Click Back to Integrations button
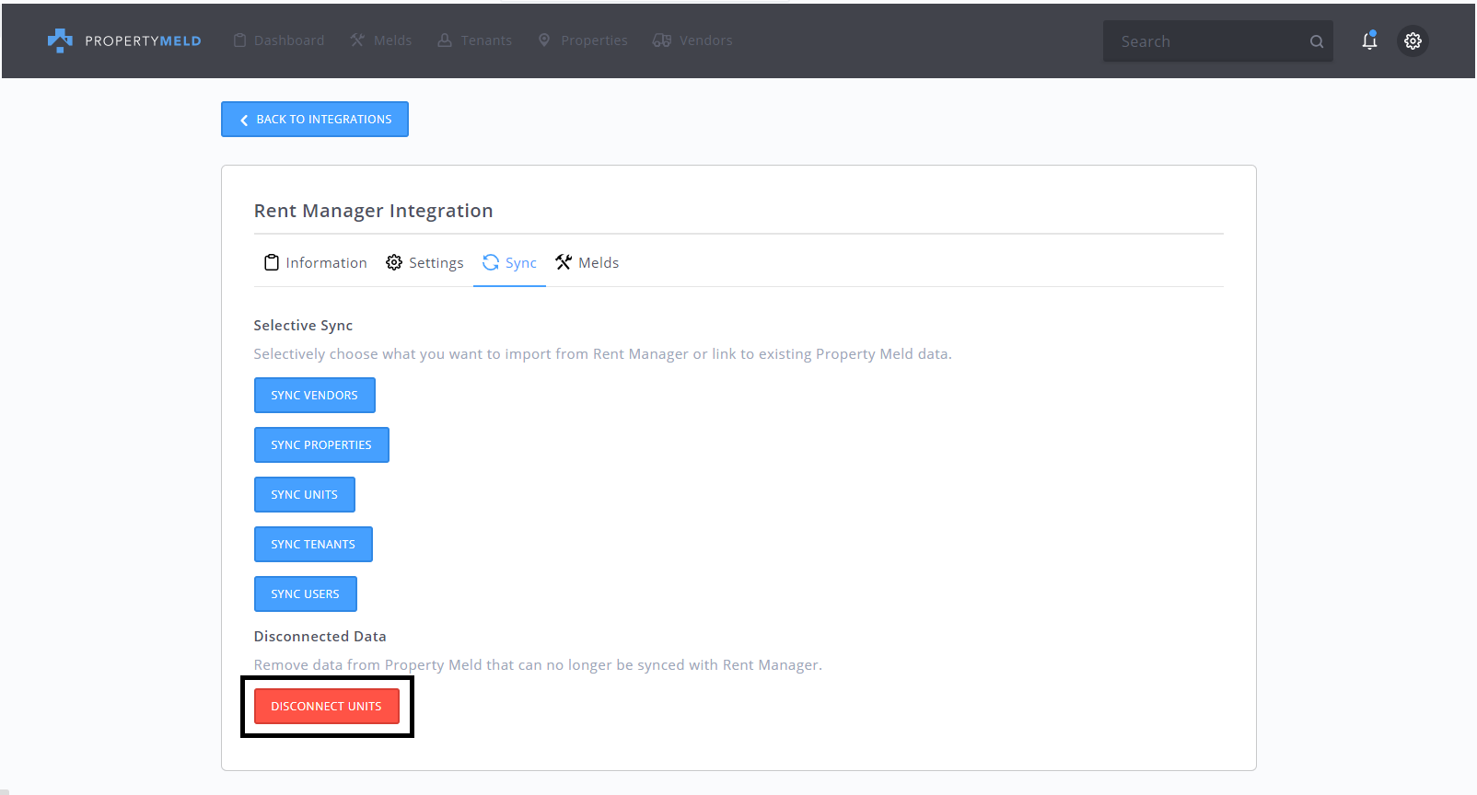The height and width of the screenshot is (795, 1477). pos(315,120)
